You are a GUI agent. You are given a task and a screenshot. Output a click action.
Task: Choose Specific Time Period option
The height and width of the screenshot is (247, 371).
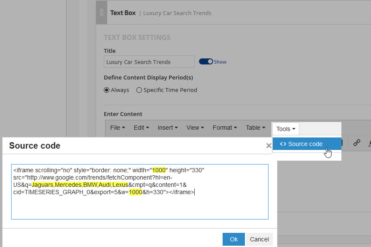tap(139, 90)
